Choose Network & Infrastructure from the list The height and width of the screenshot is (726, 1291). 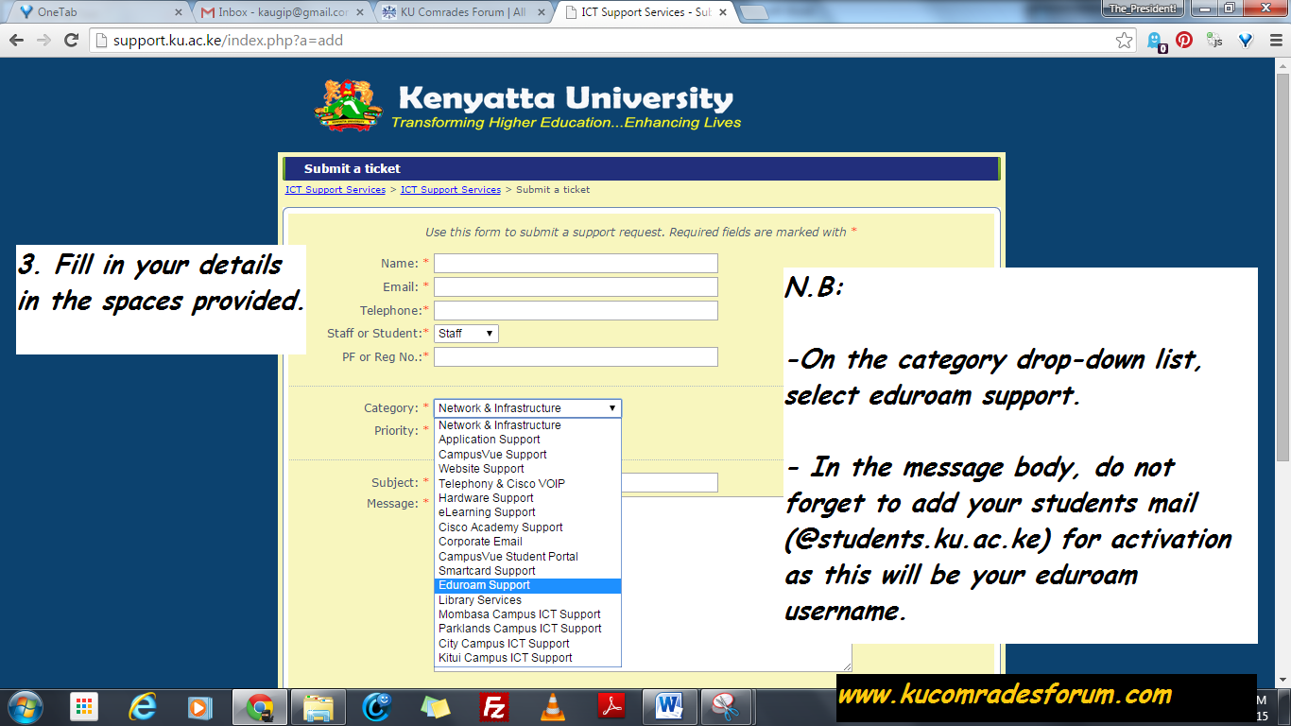527,425
